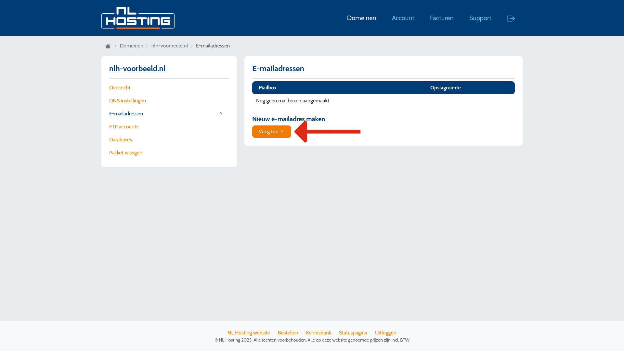Click the home icon in breadcrumb
This screenshot has height=351, width=624.
[x=108, y=46]
